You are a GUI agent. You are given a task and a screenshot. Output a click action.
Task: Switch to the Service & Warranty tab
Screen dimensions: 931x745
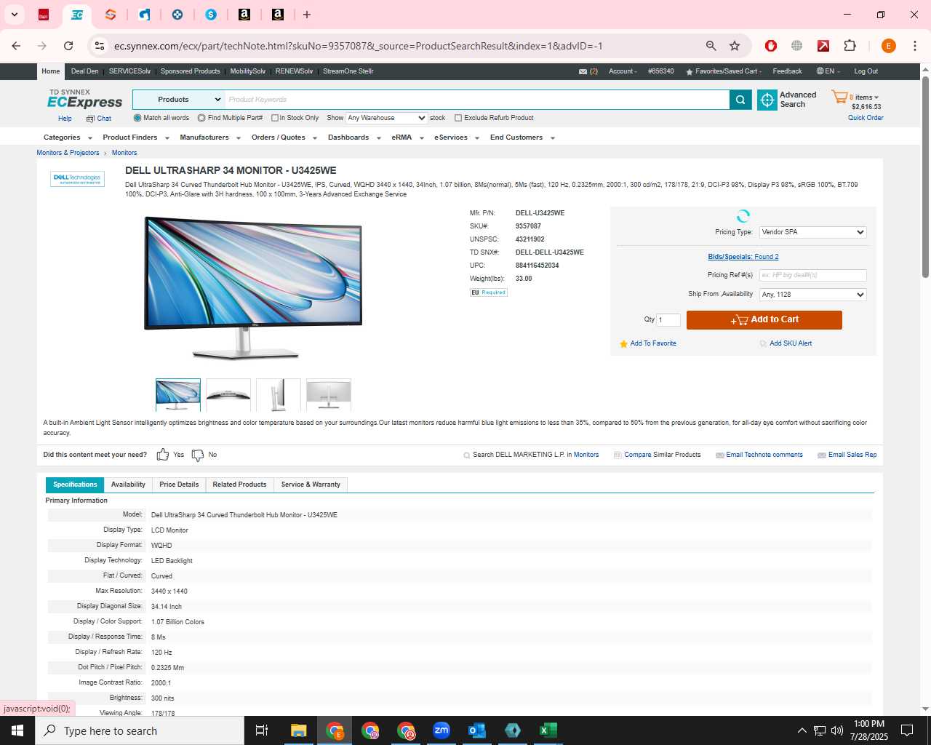[x=311, y=485]
